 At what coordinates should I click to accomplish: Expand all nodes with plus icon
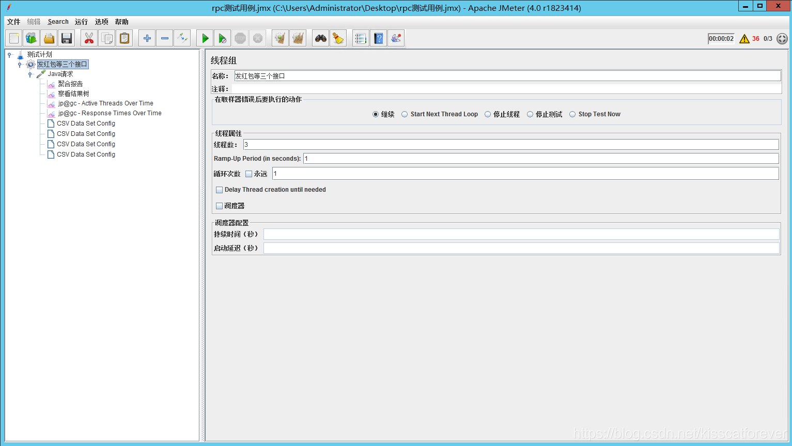(x=147, y=38)
